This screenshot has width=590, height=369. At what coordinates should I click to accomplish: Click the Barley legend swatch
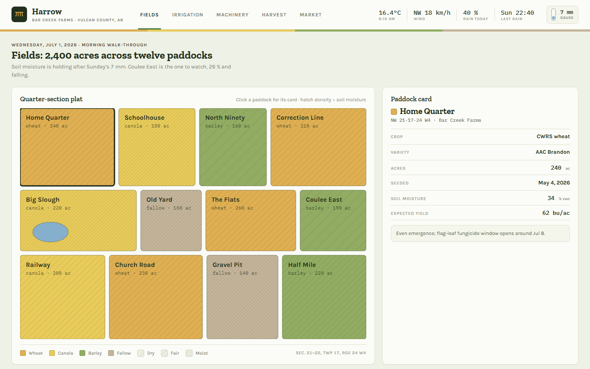pos(82,353)
